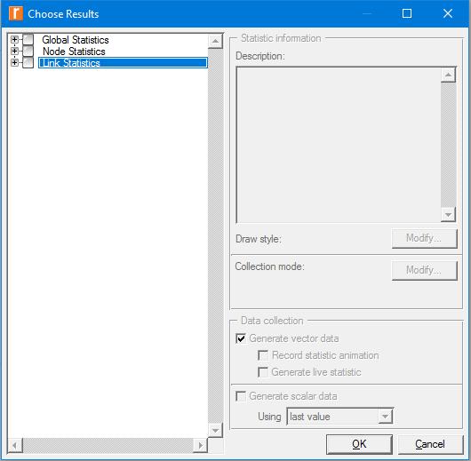Screen dimensions: 471x461
Task: Confirm with the OK button
Action: [359, 444]
